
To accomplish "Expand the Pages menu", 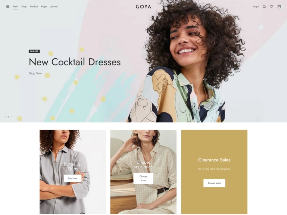I will pyautogui.click(x=44, y=7).
